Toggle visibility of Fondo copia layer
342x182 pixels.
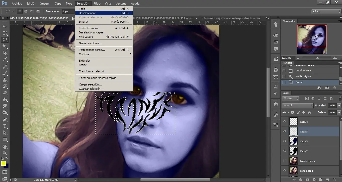click(285, 171)
